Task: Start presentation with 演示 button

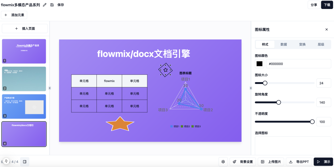Action: coord(323,162)
